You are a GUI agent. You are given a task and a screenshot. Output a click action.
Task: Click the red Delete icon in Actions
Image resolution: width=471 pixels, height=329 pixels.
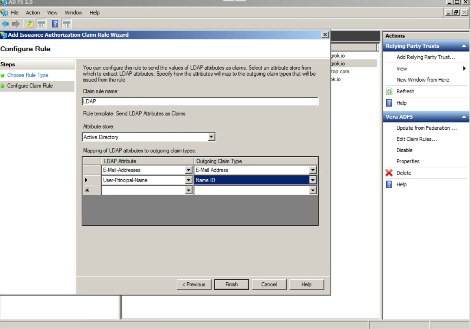point(389,173)
